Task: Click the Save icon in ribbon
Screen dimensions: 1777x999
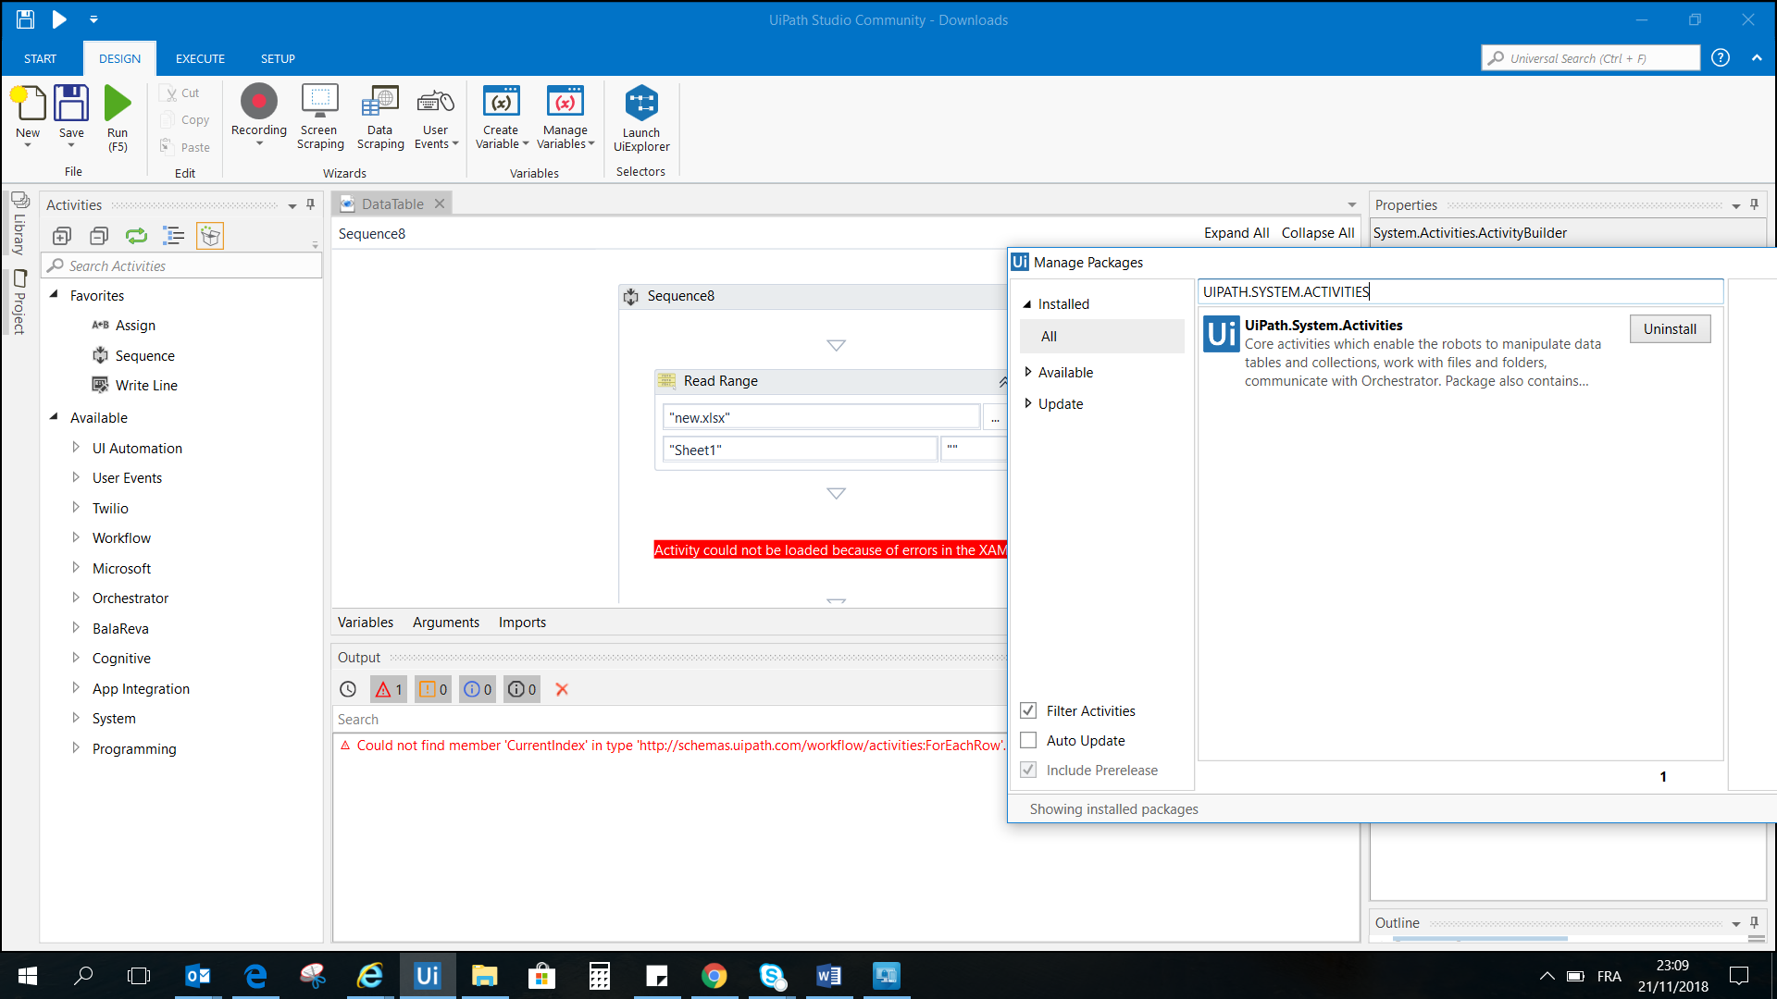Action: [71, 104]
